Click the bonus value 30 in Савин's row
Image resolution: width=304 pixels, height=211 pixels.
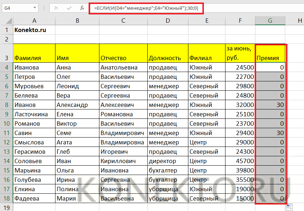[270, 133]
